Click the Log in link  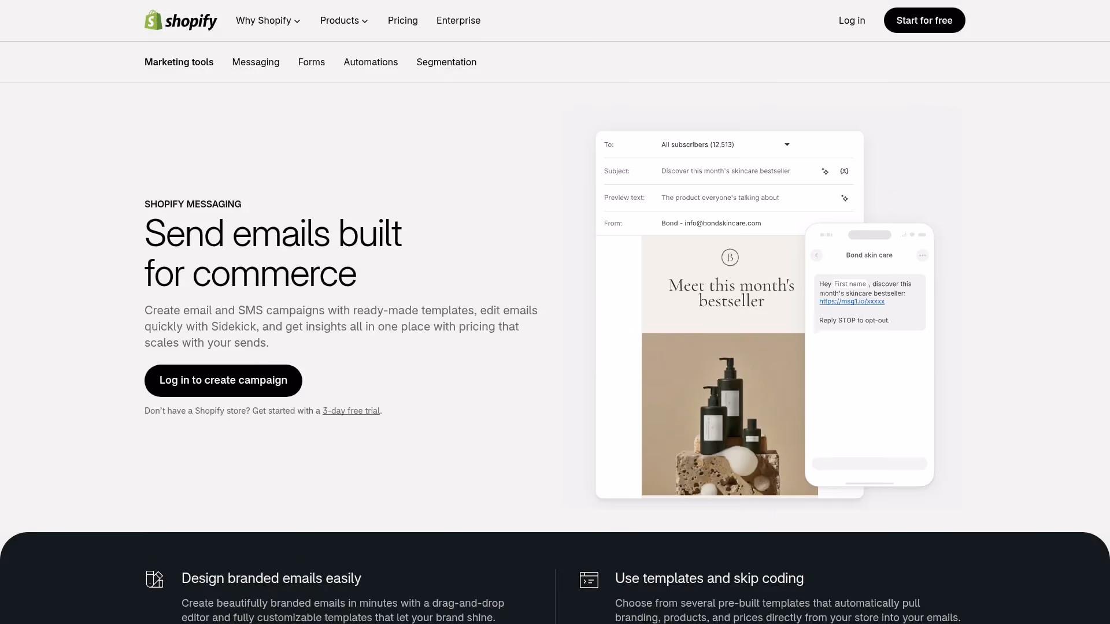(x=852, y=21)
